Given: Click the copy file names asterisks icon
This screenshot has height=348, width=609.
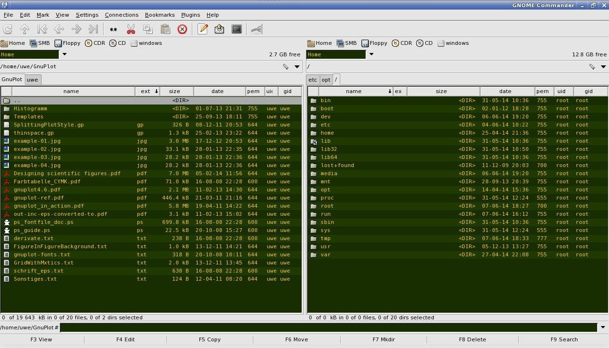Looking at the screenshot, I should [x=114, y=29].
